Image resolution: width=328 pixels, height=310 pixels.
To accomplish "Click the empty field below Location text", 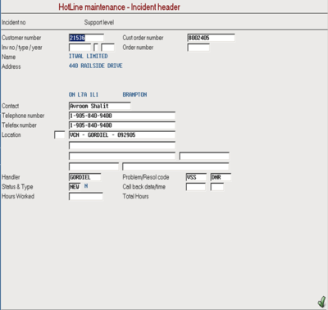I will (122, 145).
